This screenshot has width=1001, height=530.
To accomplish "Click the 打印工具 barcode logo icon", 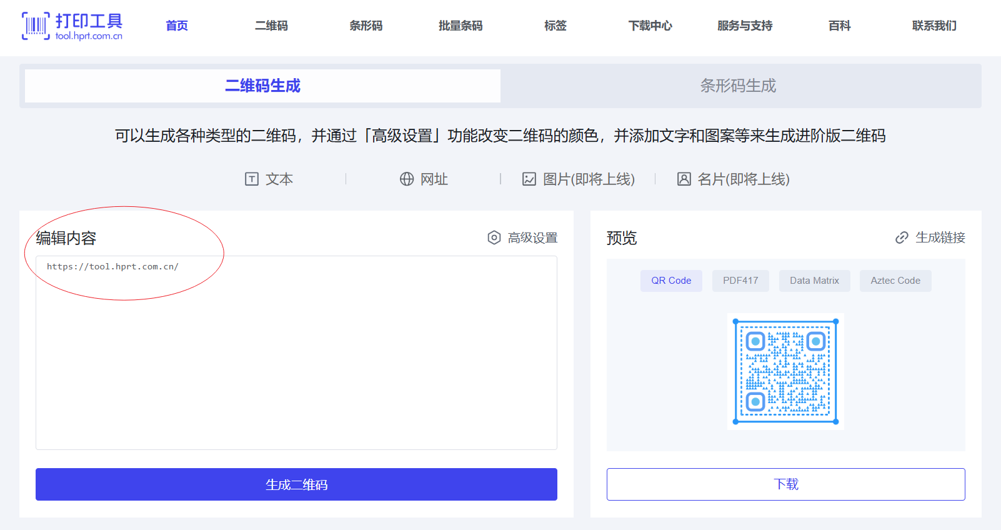I will click(x=36, y=26).
